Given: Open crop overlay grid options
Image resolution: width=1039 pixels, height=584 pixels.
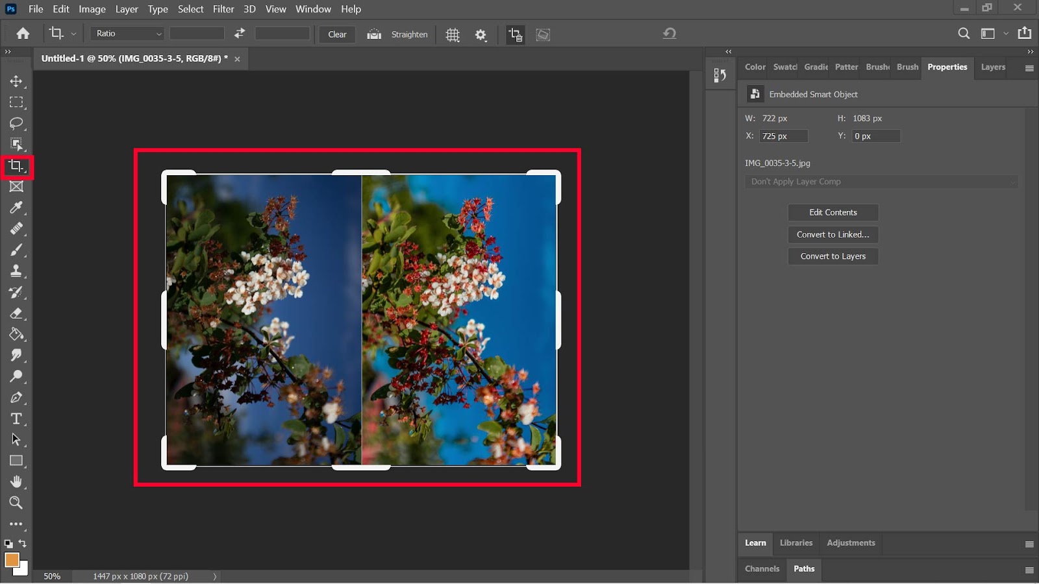Looking at the screenshot, I should [453, 35].
